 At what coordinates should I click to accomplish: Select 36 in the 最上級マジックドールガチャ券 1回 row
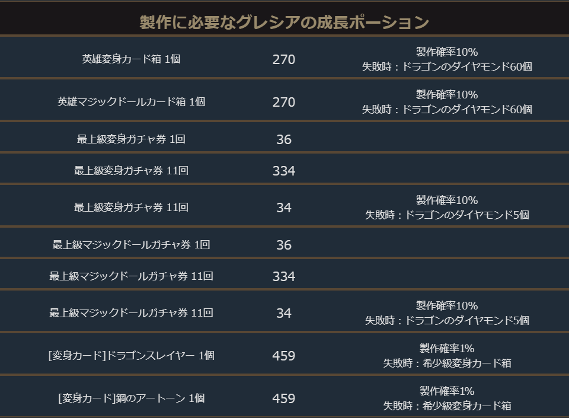(284, 245)
